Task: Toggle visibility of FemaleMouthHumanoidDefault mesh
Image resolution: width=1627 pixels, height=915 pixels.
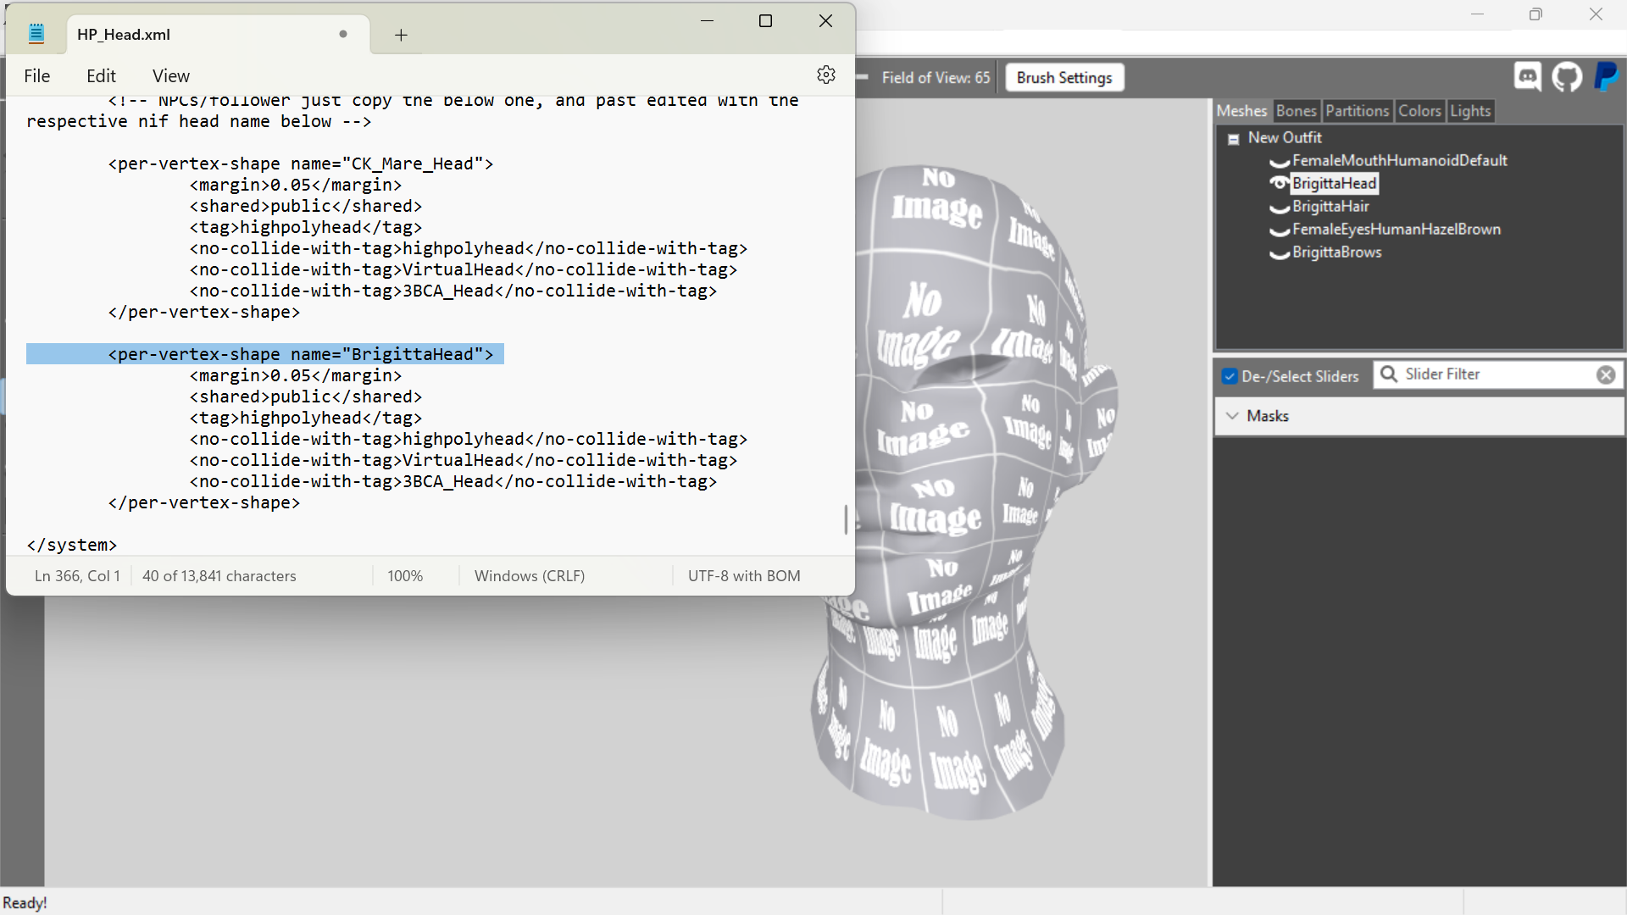Action: click(x=1279, y=162)
